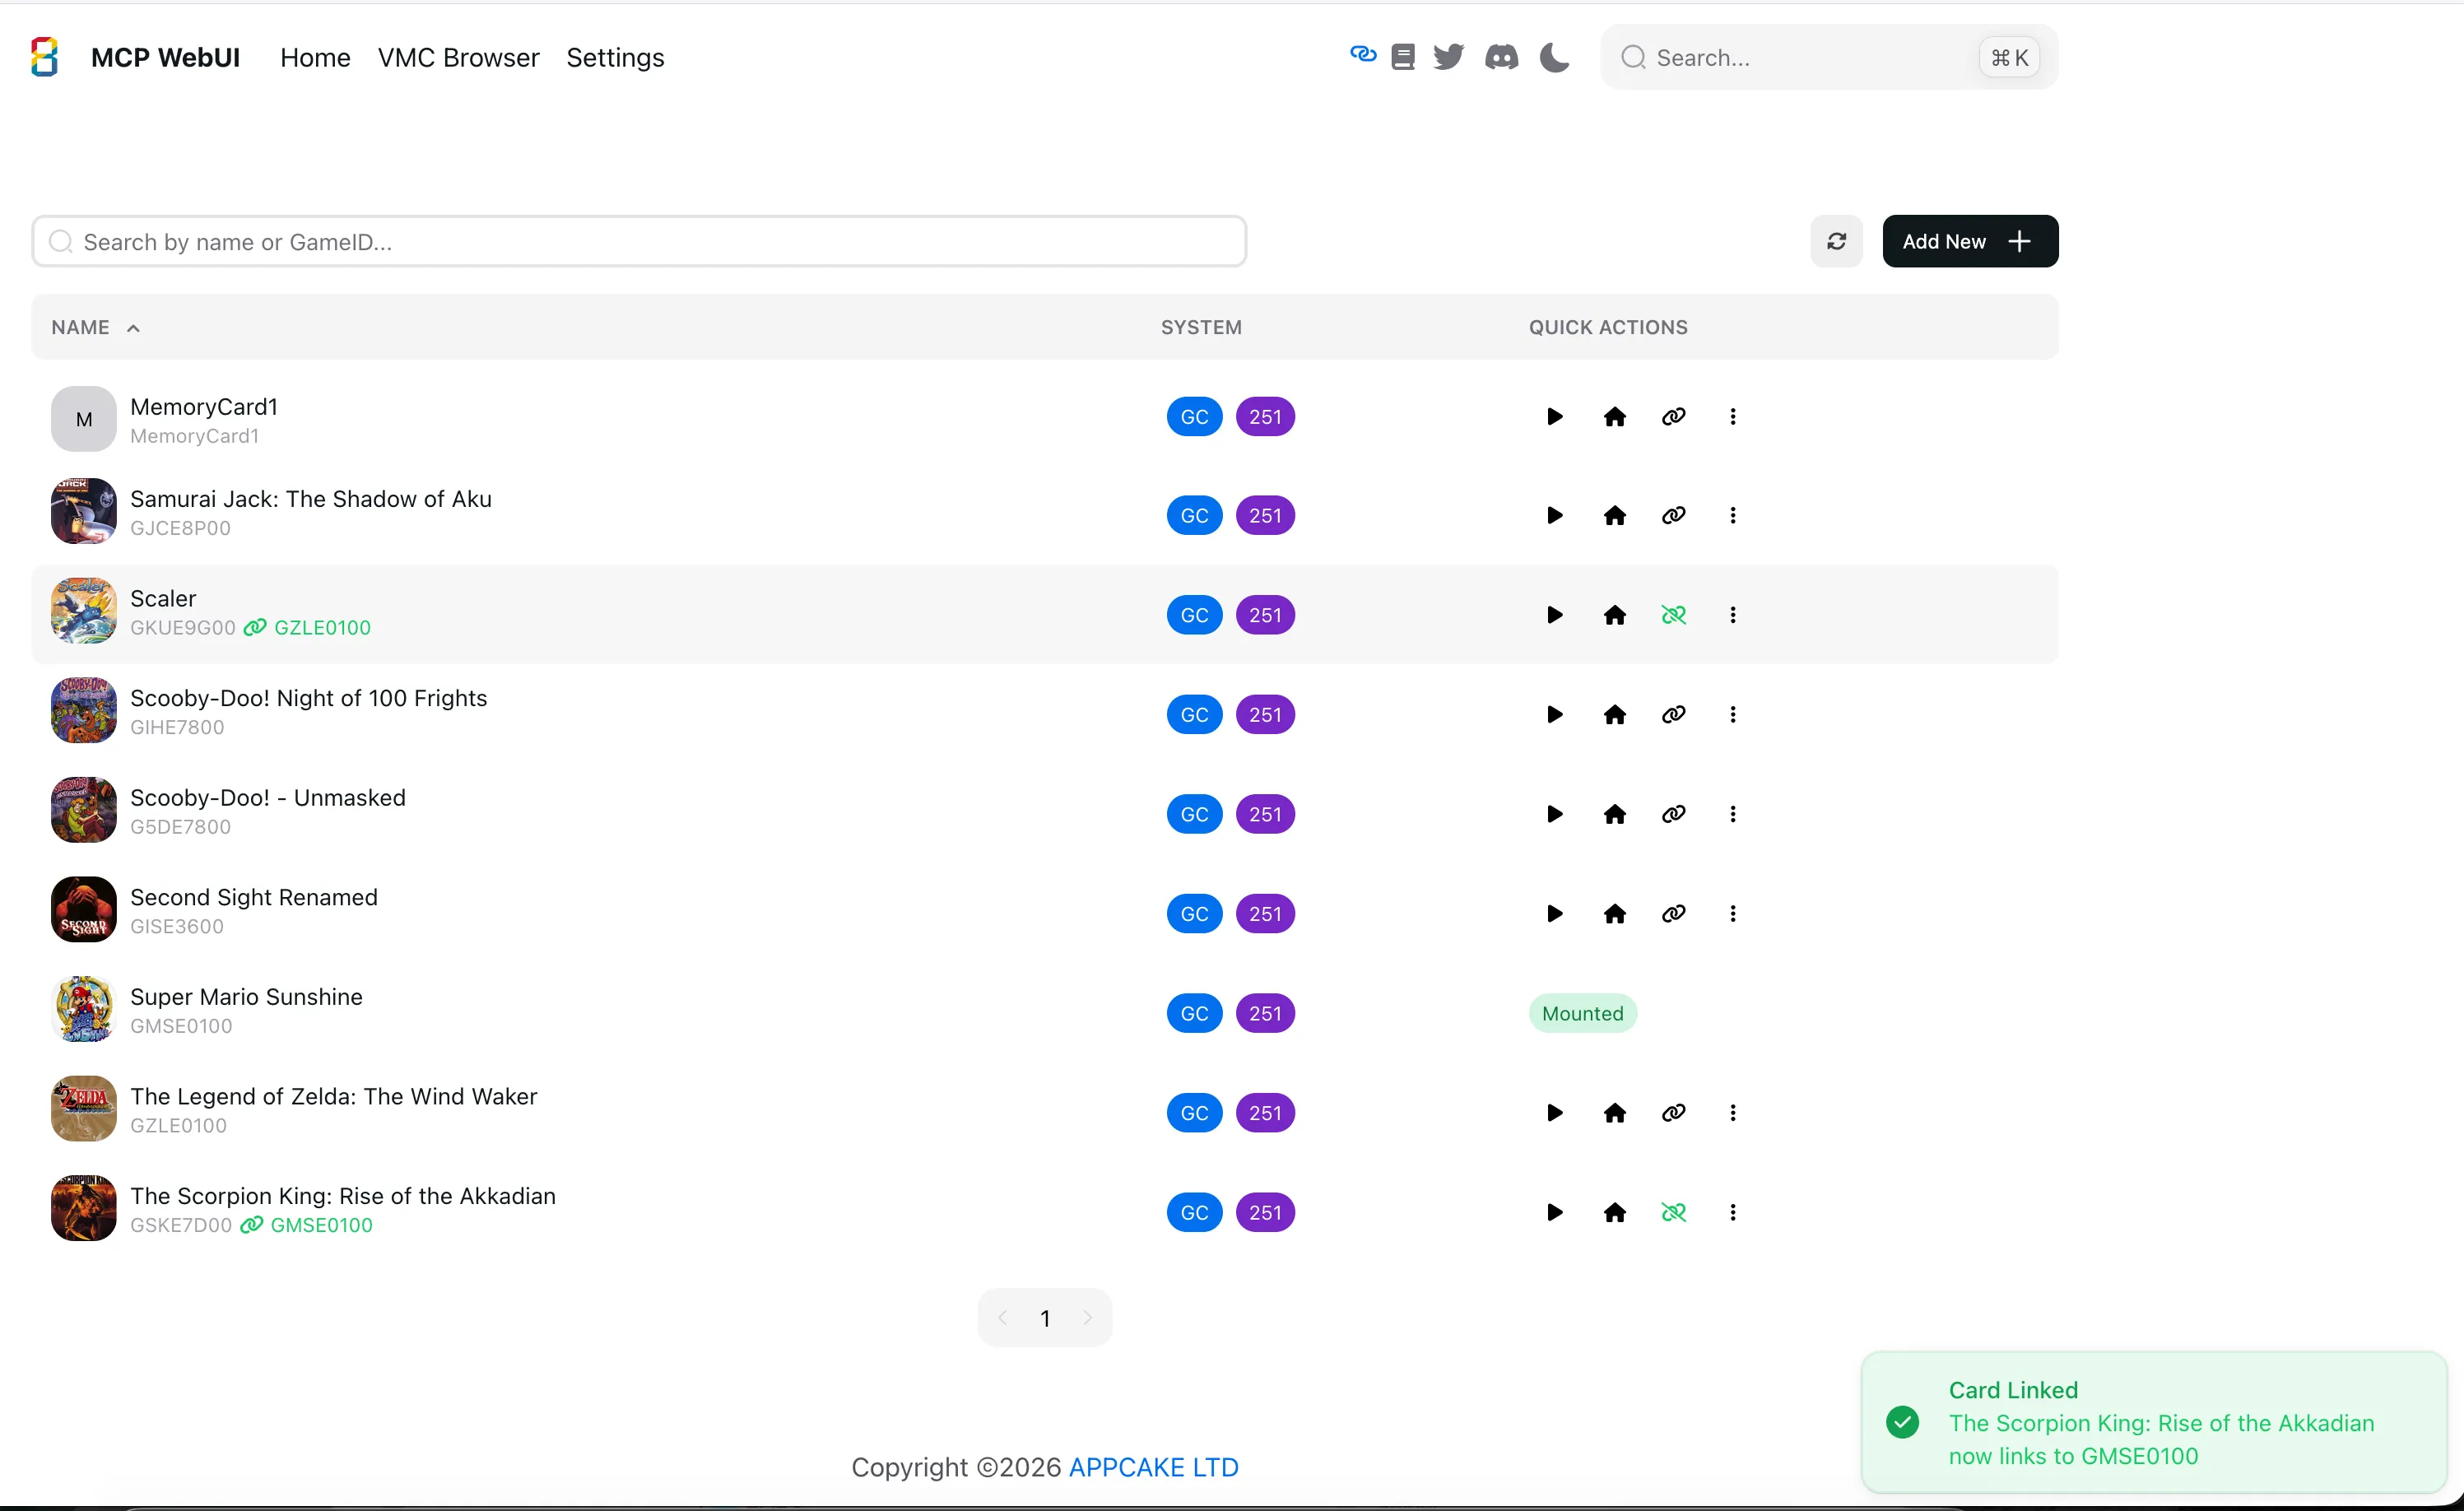Go to Home in navigation

pyautogui.click(x=315, y=57)
